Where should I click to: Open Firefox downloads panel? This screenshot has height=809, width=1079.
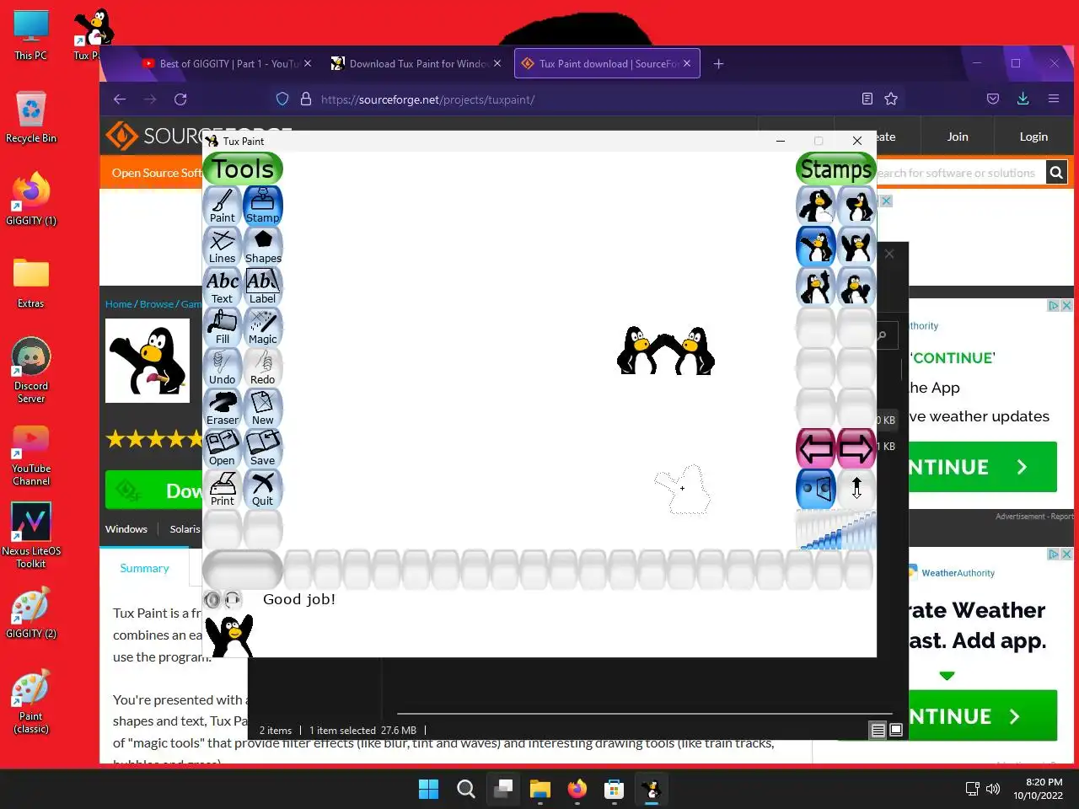[x=1023, y=99]
